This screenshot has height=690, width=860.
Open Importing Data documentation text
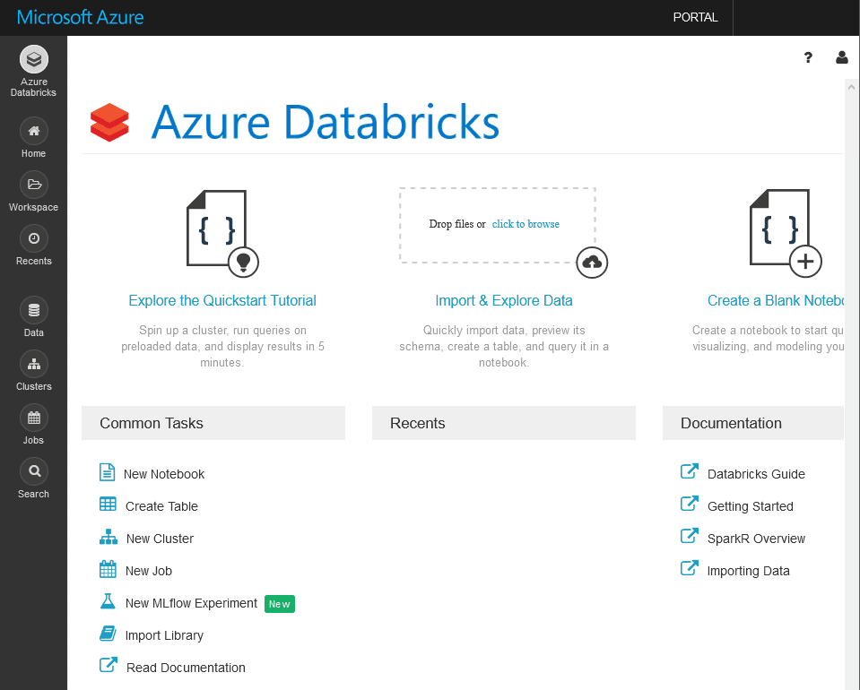(x=749, y=571)
